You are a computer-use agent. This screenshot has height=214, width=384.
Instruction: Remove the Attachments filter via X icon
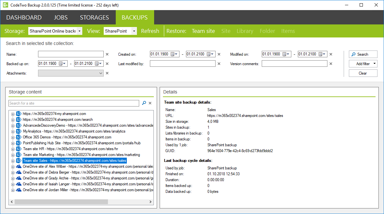107,73
